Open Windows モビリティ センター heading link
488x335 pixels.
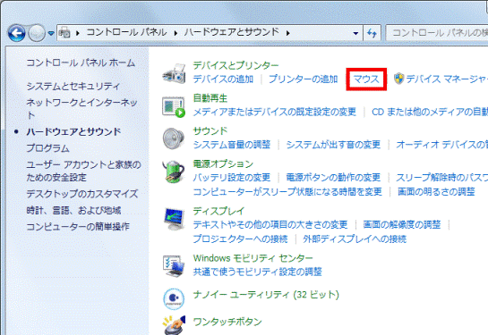pos(253,258)
